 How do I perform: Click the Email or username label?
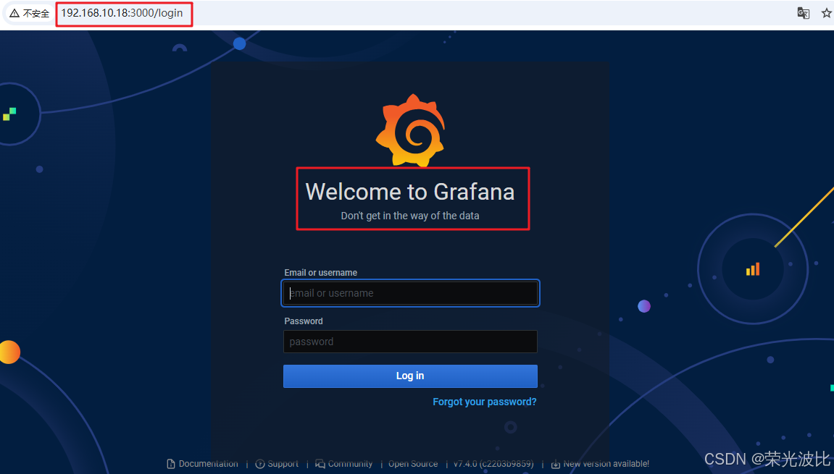[321, 273]
